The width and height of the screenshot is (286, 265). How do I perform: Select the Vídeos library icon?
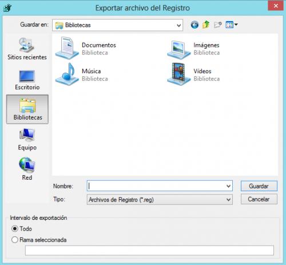[178, 74]
